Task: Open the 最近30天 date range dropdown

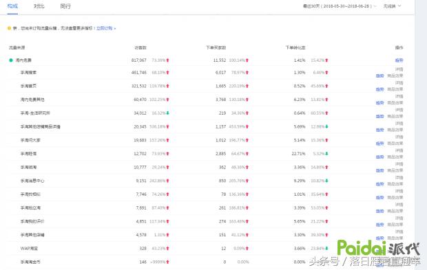Action: point(340,6)
